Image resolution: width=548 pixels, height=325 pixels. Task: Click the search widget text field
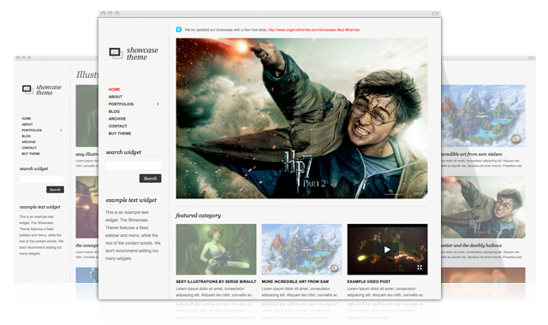pyautogui.click(x=134, y=166)
